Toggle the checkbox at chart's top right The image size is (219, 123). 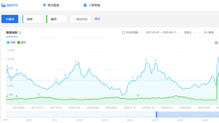coord(216,43)
